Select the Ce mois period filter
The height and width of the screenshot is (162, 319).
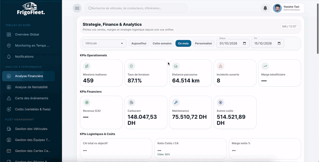point(183,43)
